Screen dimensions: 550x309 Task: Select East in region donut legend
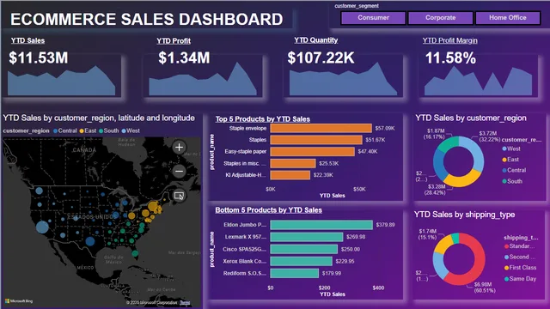[510, 160]
